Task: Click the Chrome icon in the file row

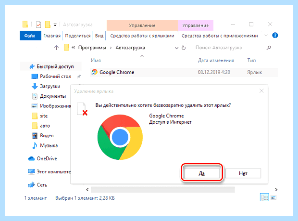Action: tap(95, 72)
